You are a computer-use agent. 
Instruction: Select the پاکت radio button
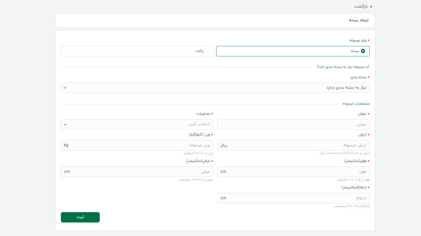207,51
